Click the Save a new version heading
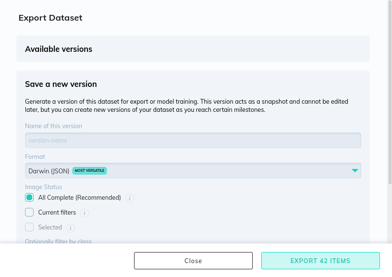 point(61,84)
